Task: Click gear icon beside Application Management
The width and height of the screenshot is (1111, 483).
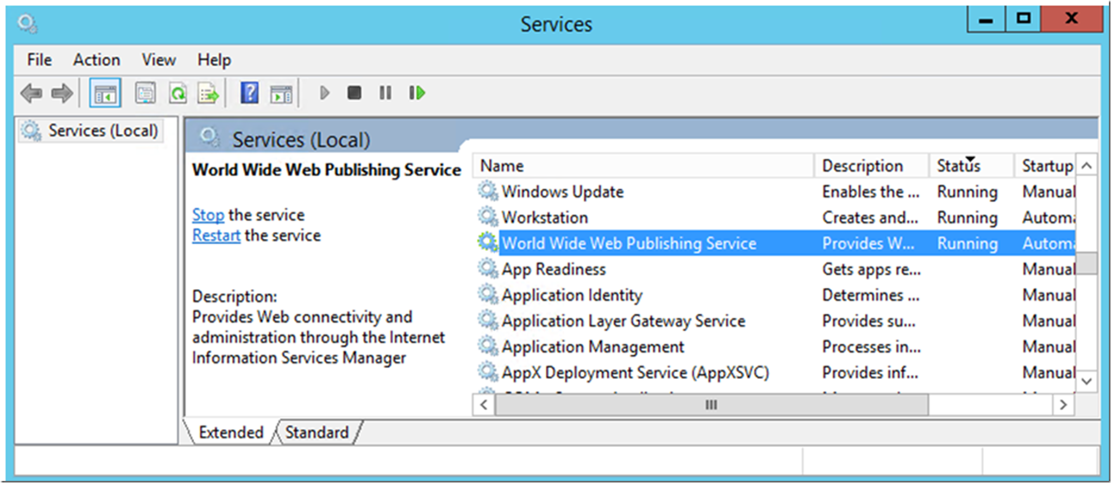Action: 488,346
